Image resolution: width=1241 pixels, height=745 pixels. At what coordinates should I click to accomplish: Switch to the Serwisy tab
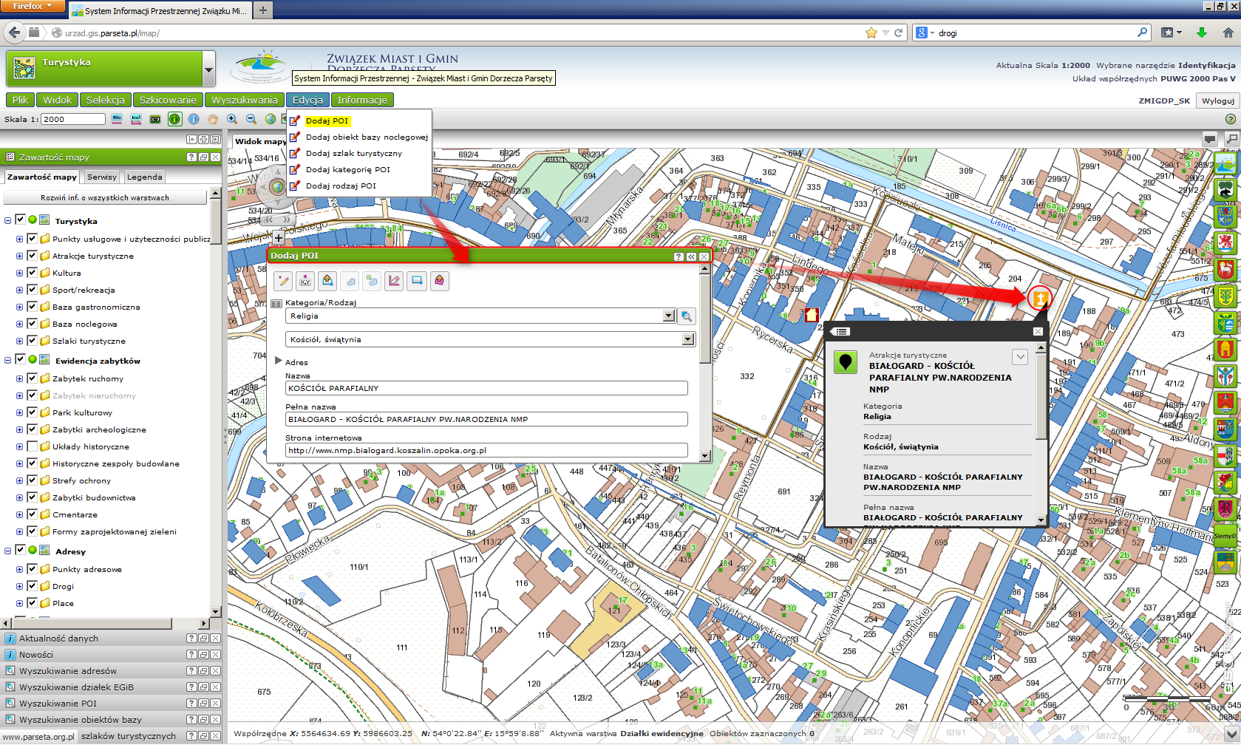(x=102, y=177)
